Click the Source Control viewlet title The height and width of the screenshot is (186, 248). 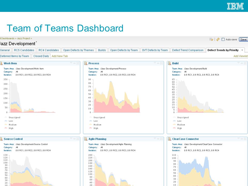point(13,139)
